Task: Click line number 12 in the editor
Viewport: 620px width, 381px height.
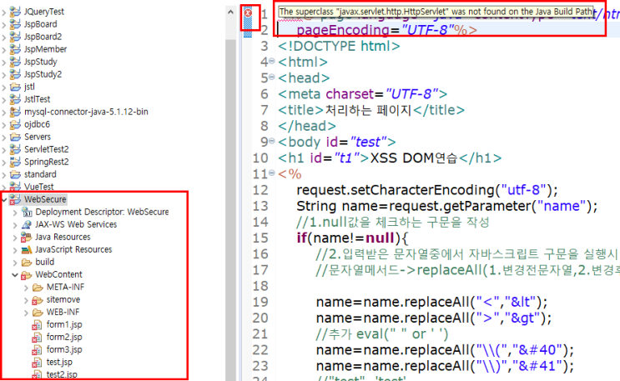Action: click(260, 190)
